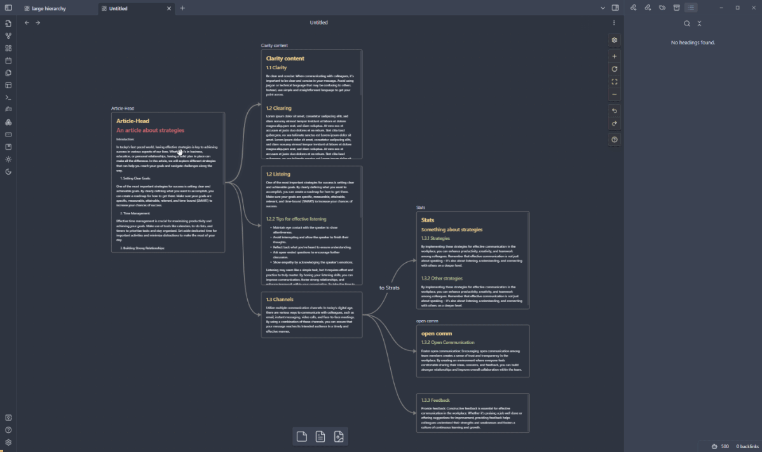Navigate forward with the right arrow

coord(38,22)
